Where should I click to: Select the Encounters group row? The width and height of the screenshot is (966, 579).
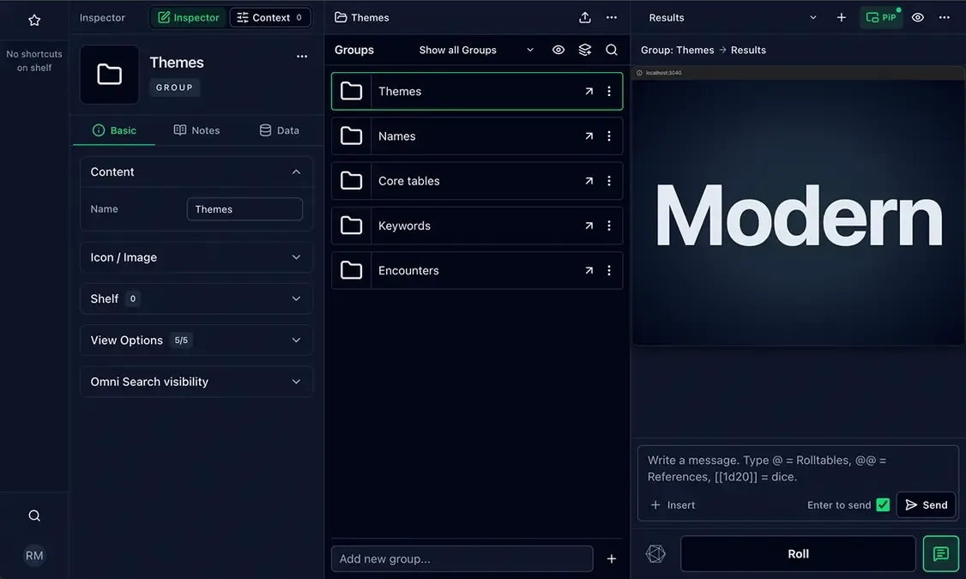coord(477,270)
